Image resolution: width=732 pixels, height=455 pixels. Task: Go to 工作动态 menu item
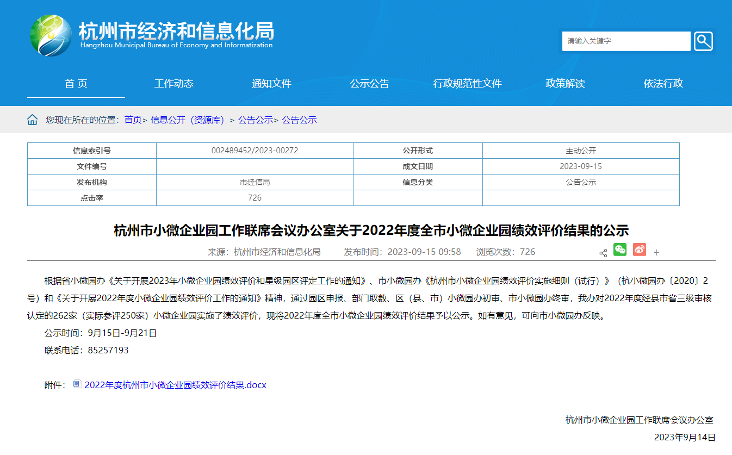pyautogui.click(x=174, y=84)
